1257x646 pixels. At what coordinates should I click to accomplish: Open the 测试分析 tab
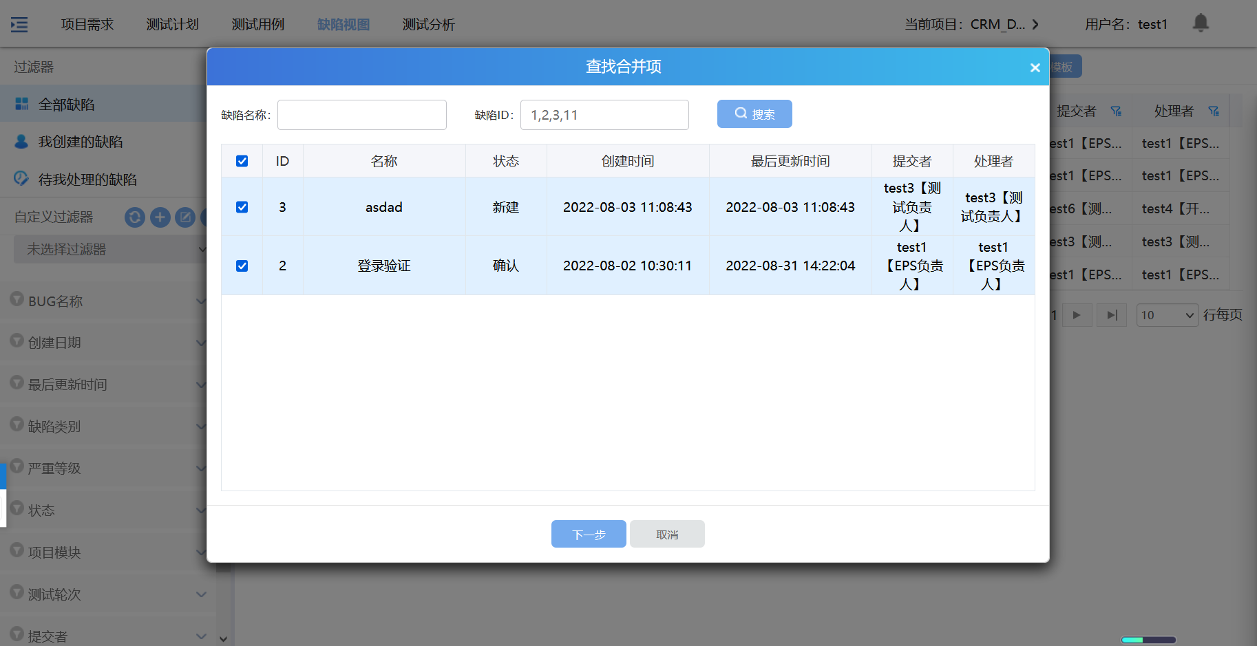[428, 25]
